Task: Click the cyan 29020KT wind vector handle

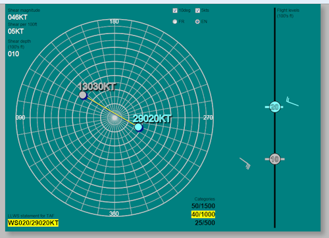Action: pos(138,127)
